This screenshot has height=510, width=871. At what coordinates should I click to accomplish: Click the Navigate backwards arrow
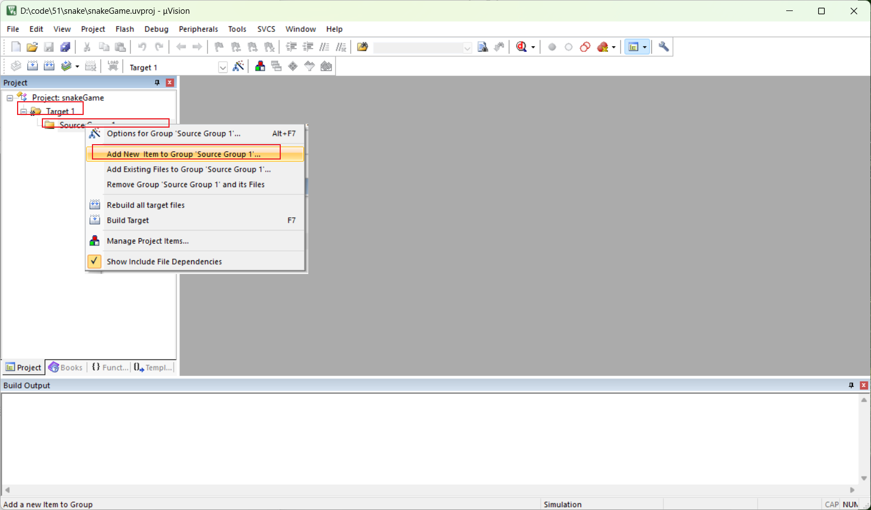pyautogui.click(x=181, y=47)
